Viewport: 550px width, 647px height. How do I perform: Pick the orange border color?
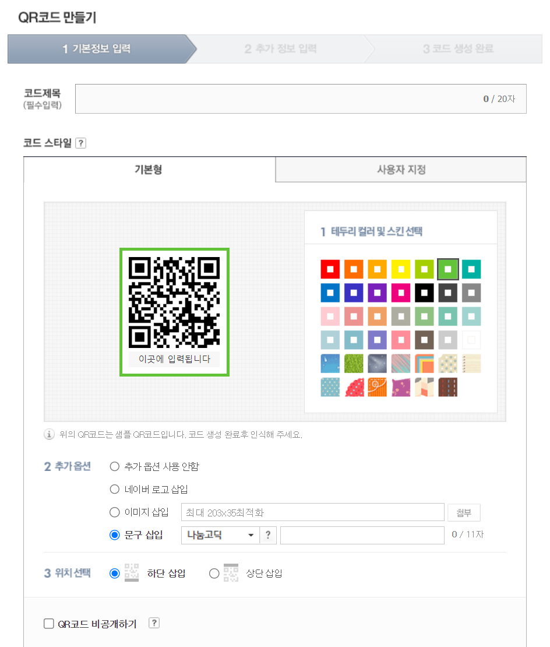[x=354, y=269]
